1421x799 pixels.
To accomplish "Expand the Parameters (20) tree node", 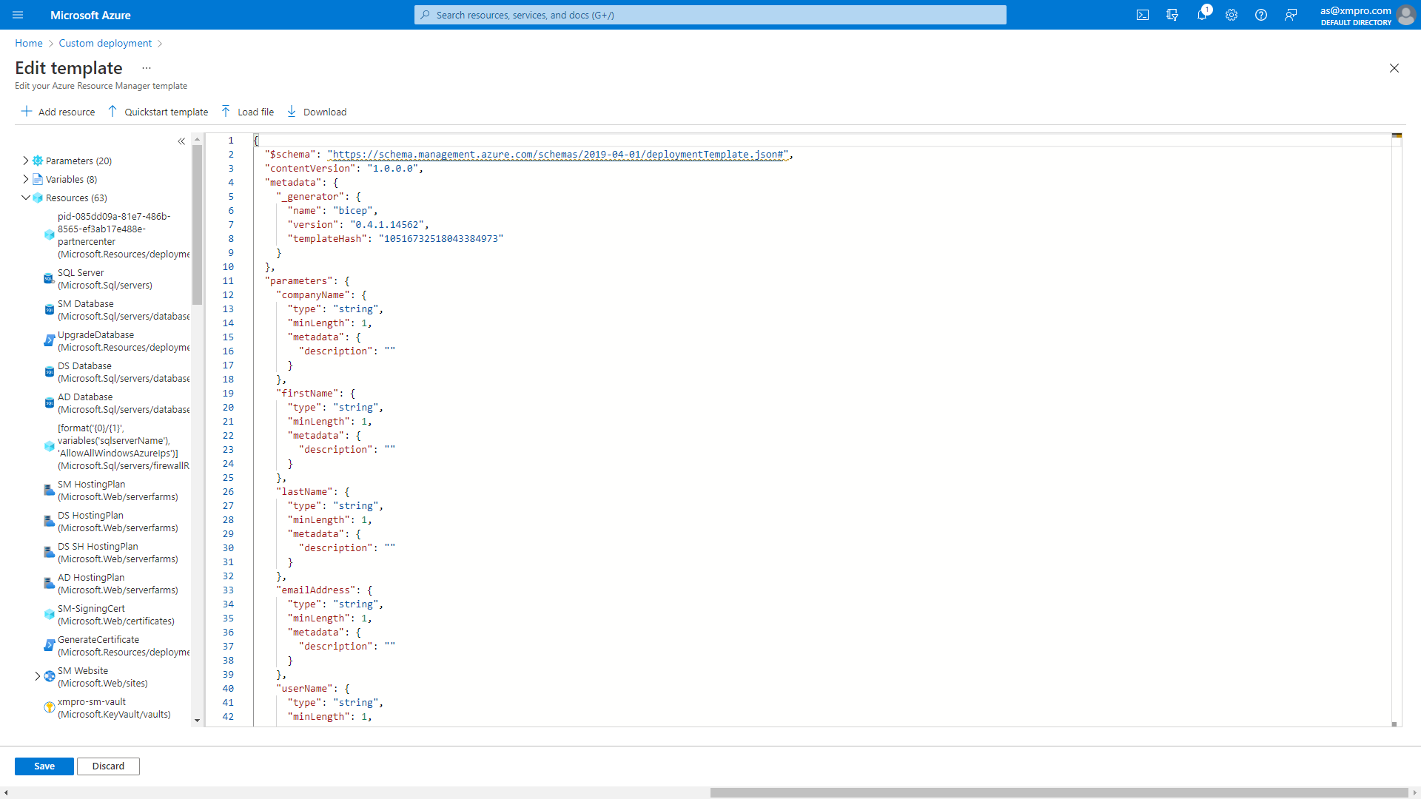I will [26, 161].
